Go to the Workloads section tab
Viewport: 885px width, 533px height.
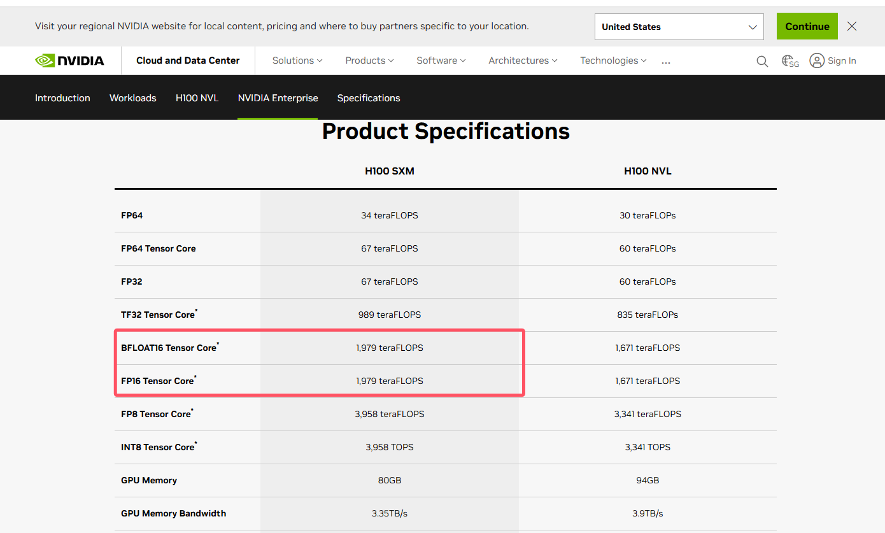pyautogui.click(x=133, y=98)
